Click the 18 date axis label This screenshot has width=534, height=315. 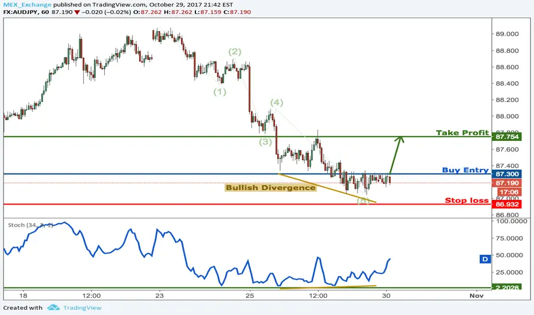coord(23,296)
